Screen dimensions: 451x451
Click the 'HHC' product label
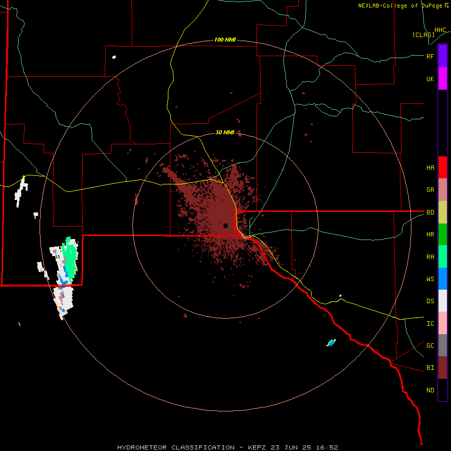[440, 30]
